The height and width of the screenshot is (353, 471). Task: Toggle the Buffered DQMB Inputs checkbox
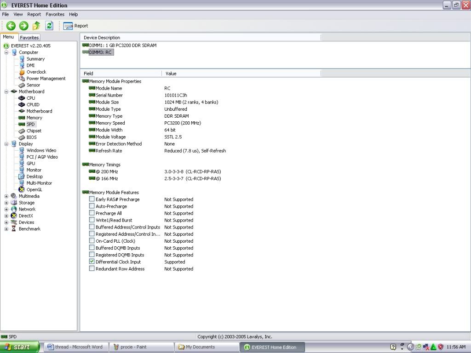tap(92, 248)
